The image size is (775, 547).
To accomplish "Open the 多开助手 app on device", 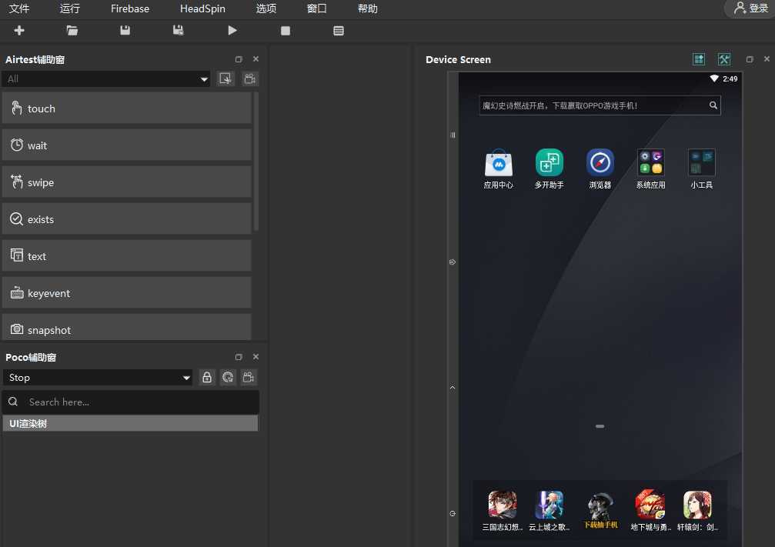I will tap(550, 169).
